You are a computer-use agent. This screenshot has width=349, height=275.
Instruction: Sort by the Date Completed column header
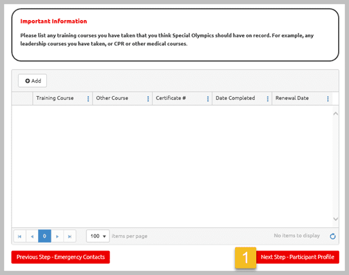235,98
